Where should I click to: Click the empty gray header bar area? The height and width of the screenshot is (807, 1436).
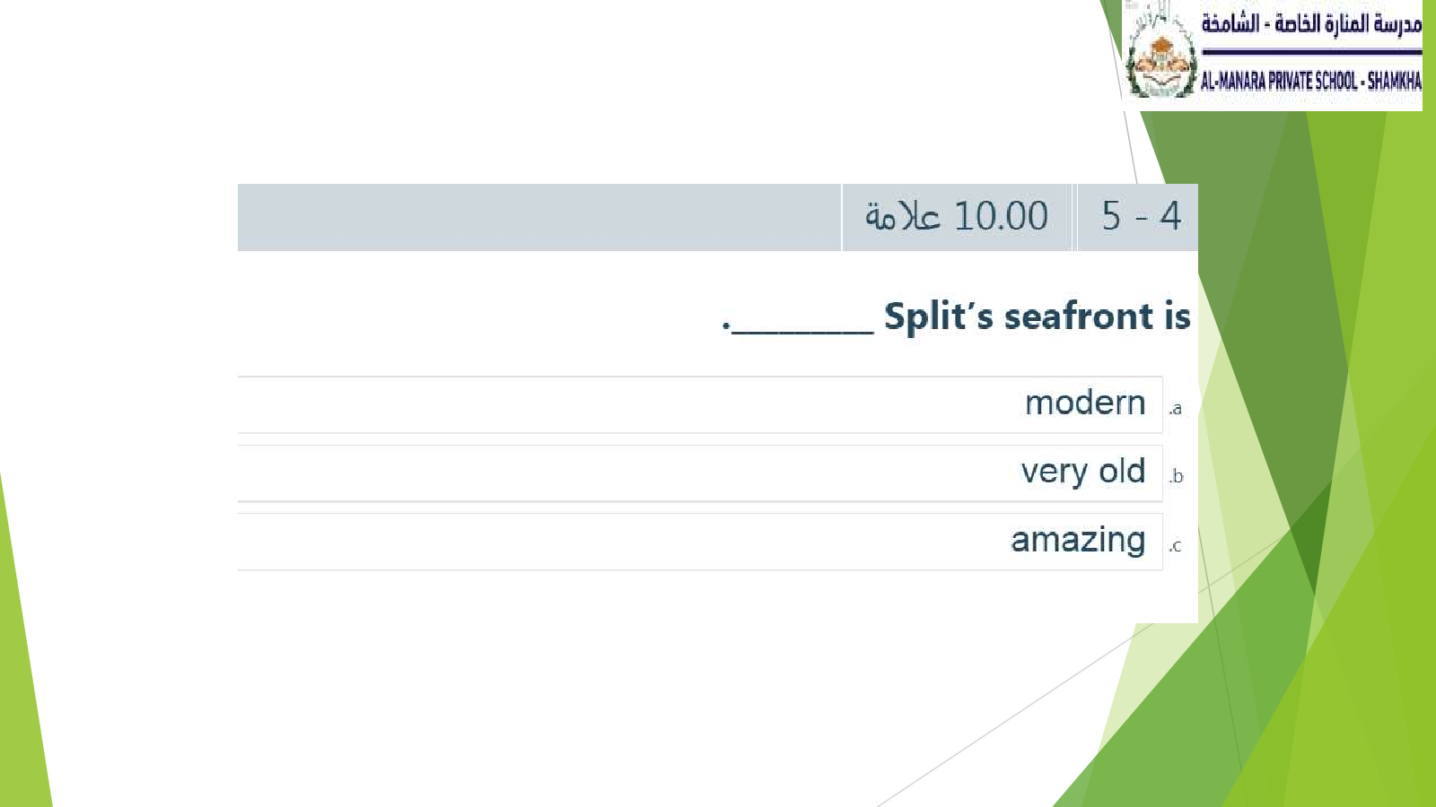(538, 217)
